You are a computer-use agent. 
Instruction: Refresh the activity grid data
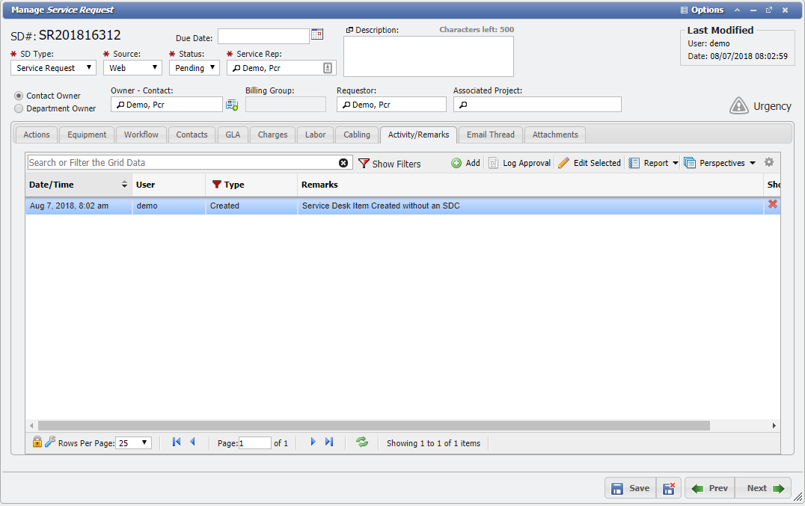pos(362,442)
